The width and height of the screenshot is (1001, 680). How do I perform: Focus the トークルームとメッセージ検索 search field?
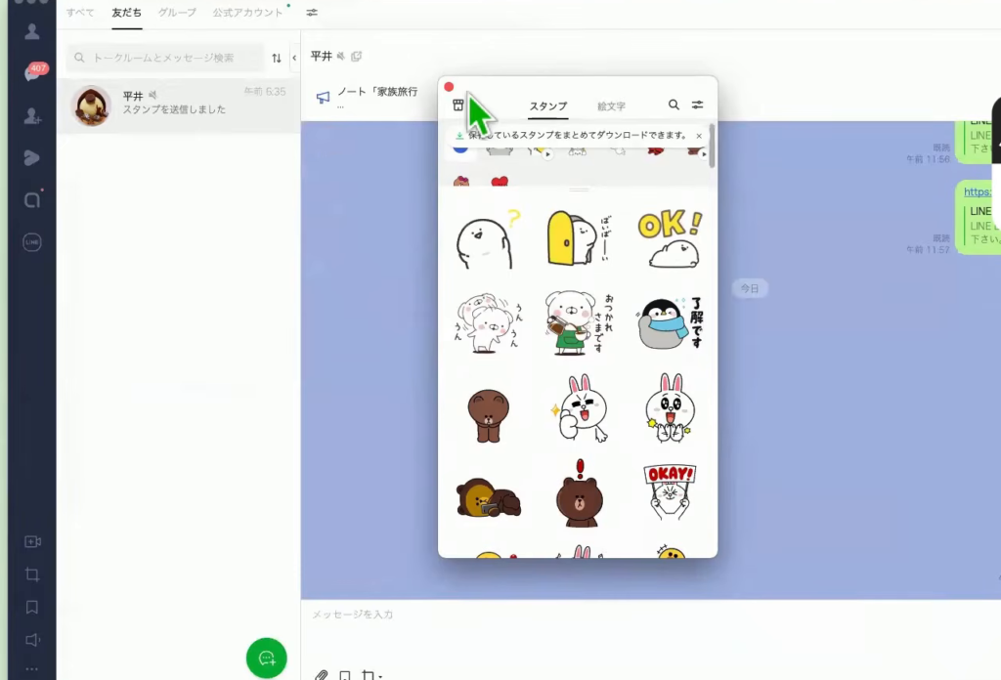pyautogui.click(x=165, y=58)
